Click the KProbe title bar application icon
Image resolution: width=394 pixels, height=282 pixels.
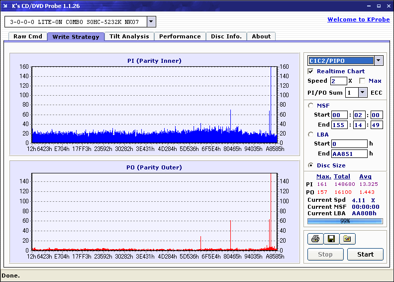[5, 6]
